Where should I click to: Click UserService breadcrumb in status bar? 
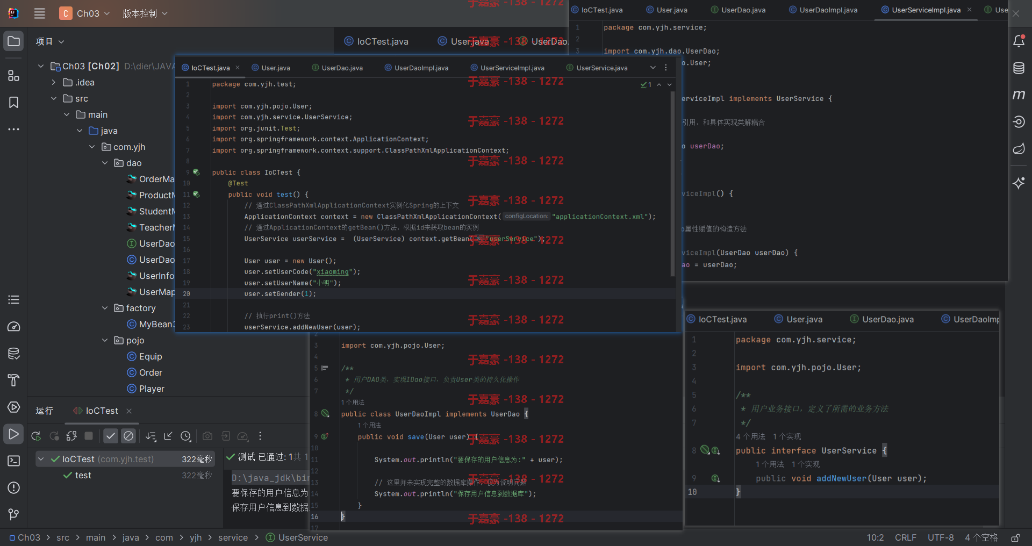click(x=297, y=537)
